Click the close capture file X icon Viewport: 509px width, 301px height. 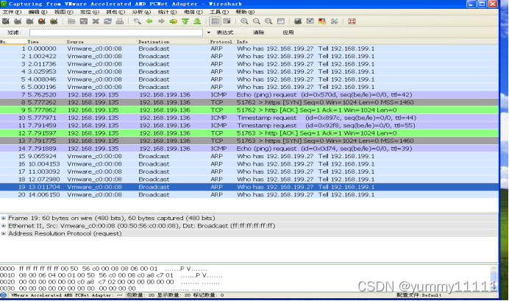[96, 22]
